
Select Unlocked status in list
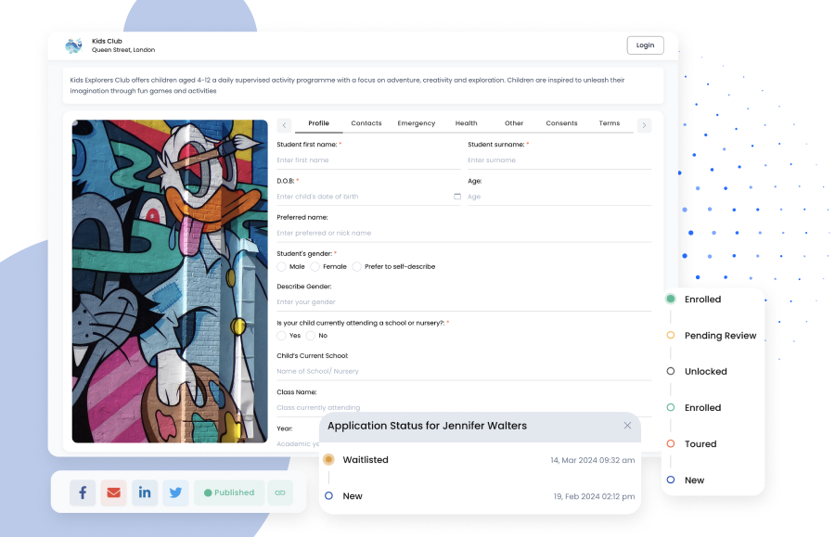698,372
